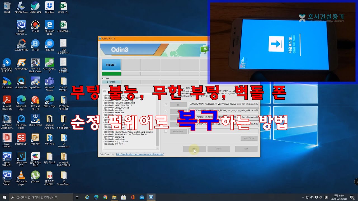Click 'NAND Write Start!!' log line

[118, 105]
